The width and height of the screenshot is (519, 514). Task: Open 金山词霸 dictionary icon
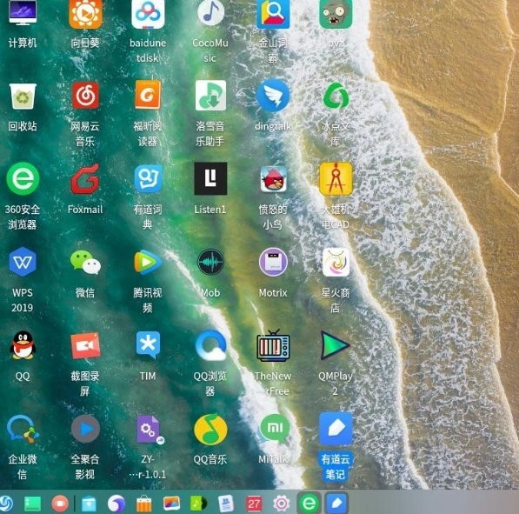(273, 14)
